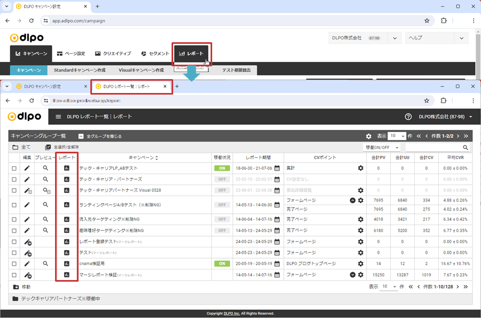Check the box for テック・キャリア・パートナーズ row
481x318 pixels.
click(x=14, y=180)
